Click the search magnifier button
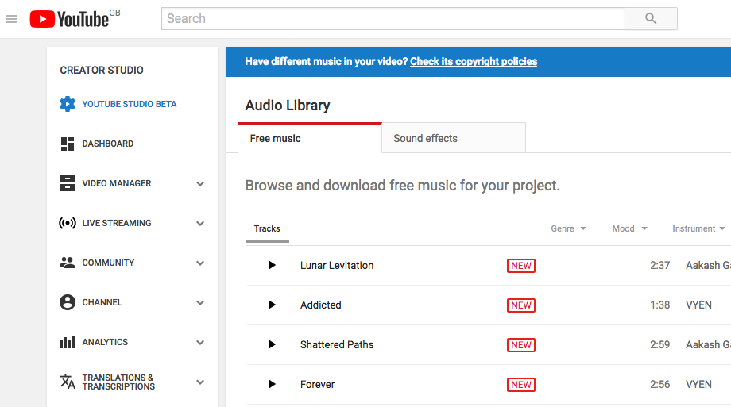Screen dimensions: 731x407 [651, 18]
